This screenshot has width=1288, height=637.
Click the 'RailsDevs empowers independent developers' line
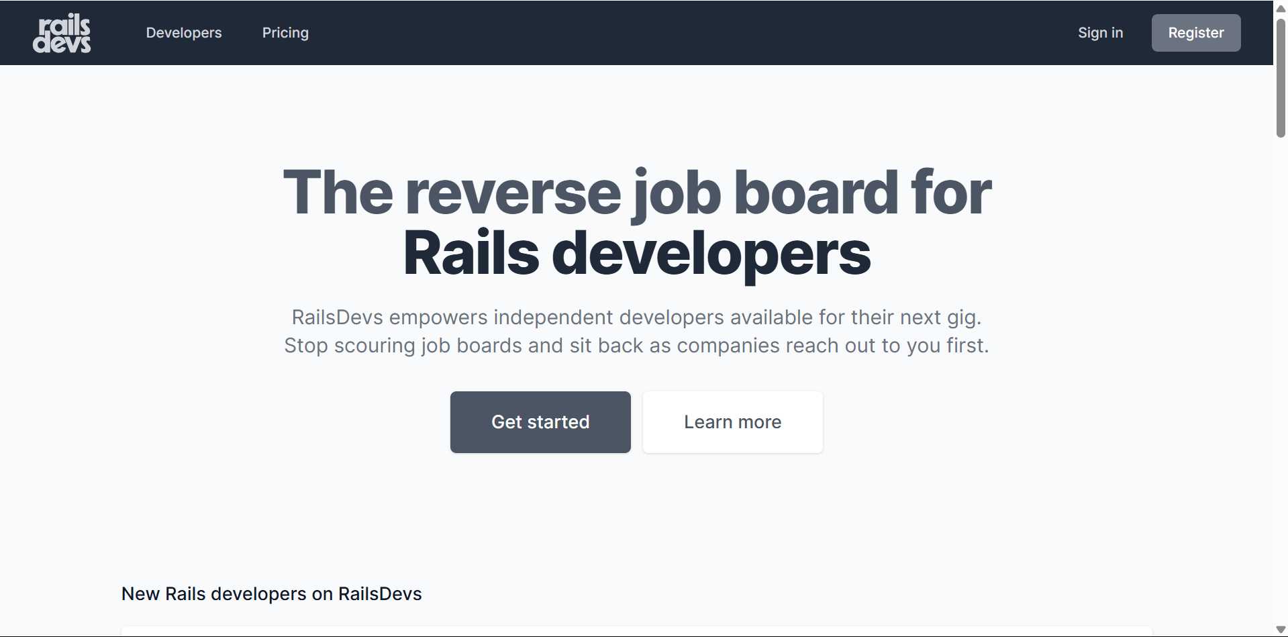click(x=636, y=317)
